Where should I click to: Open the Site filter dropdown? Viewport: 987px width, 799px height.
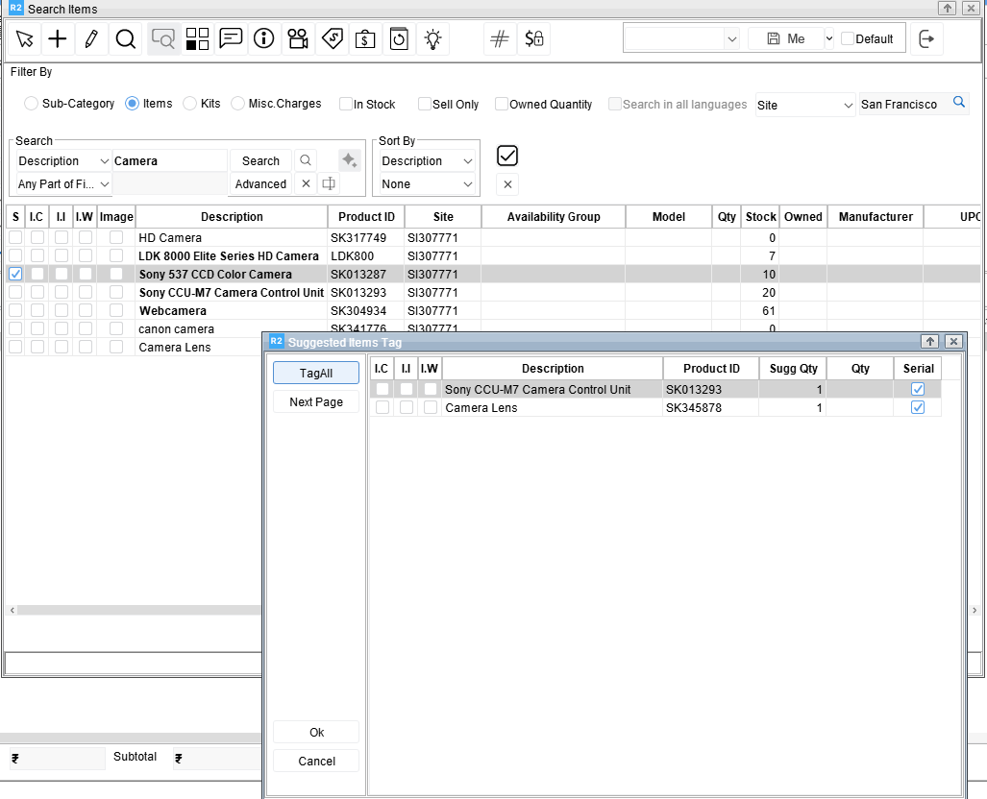tap(805, 105)
